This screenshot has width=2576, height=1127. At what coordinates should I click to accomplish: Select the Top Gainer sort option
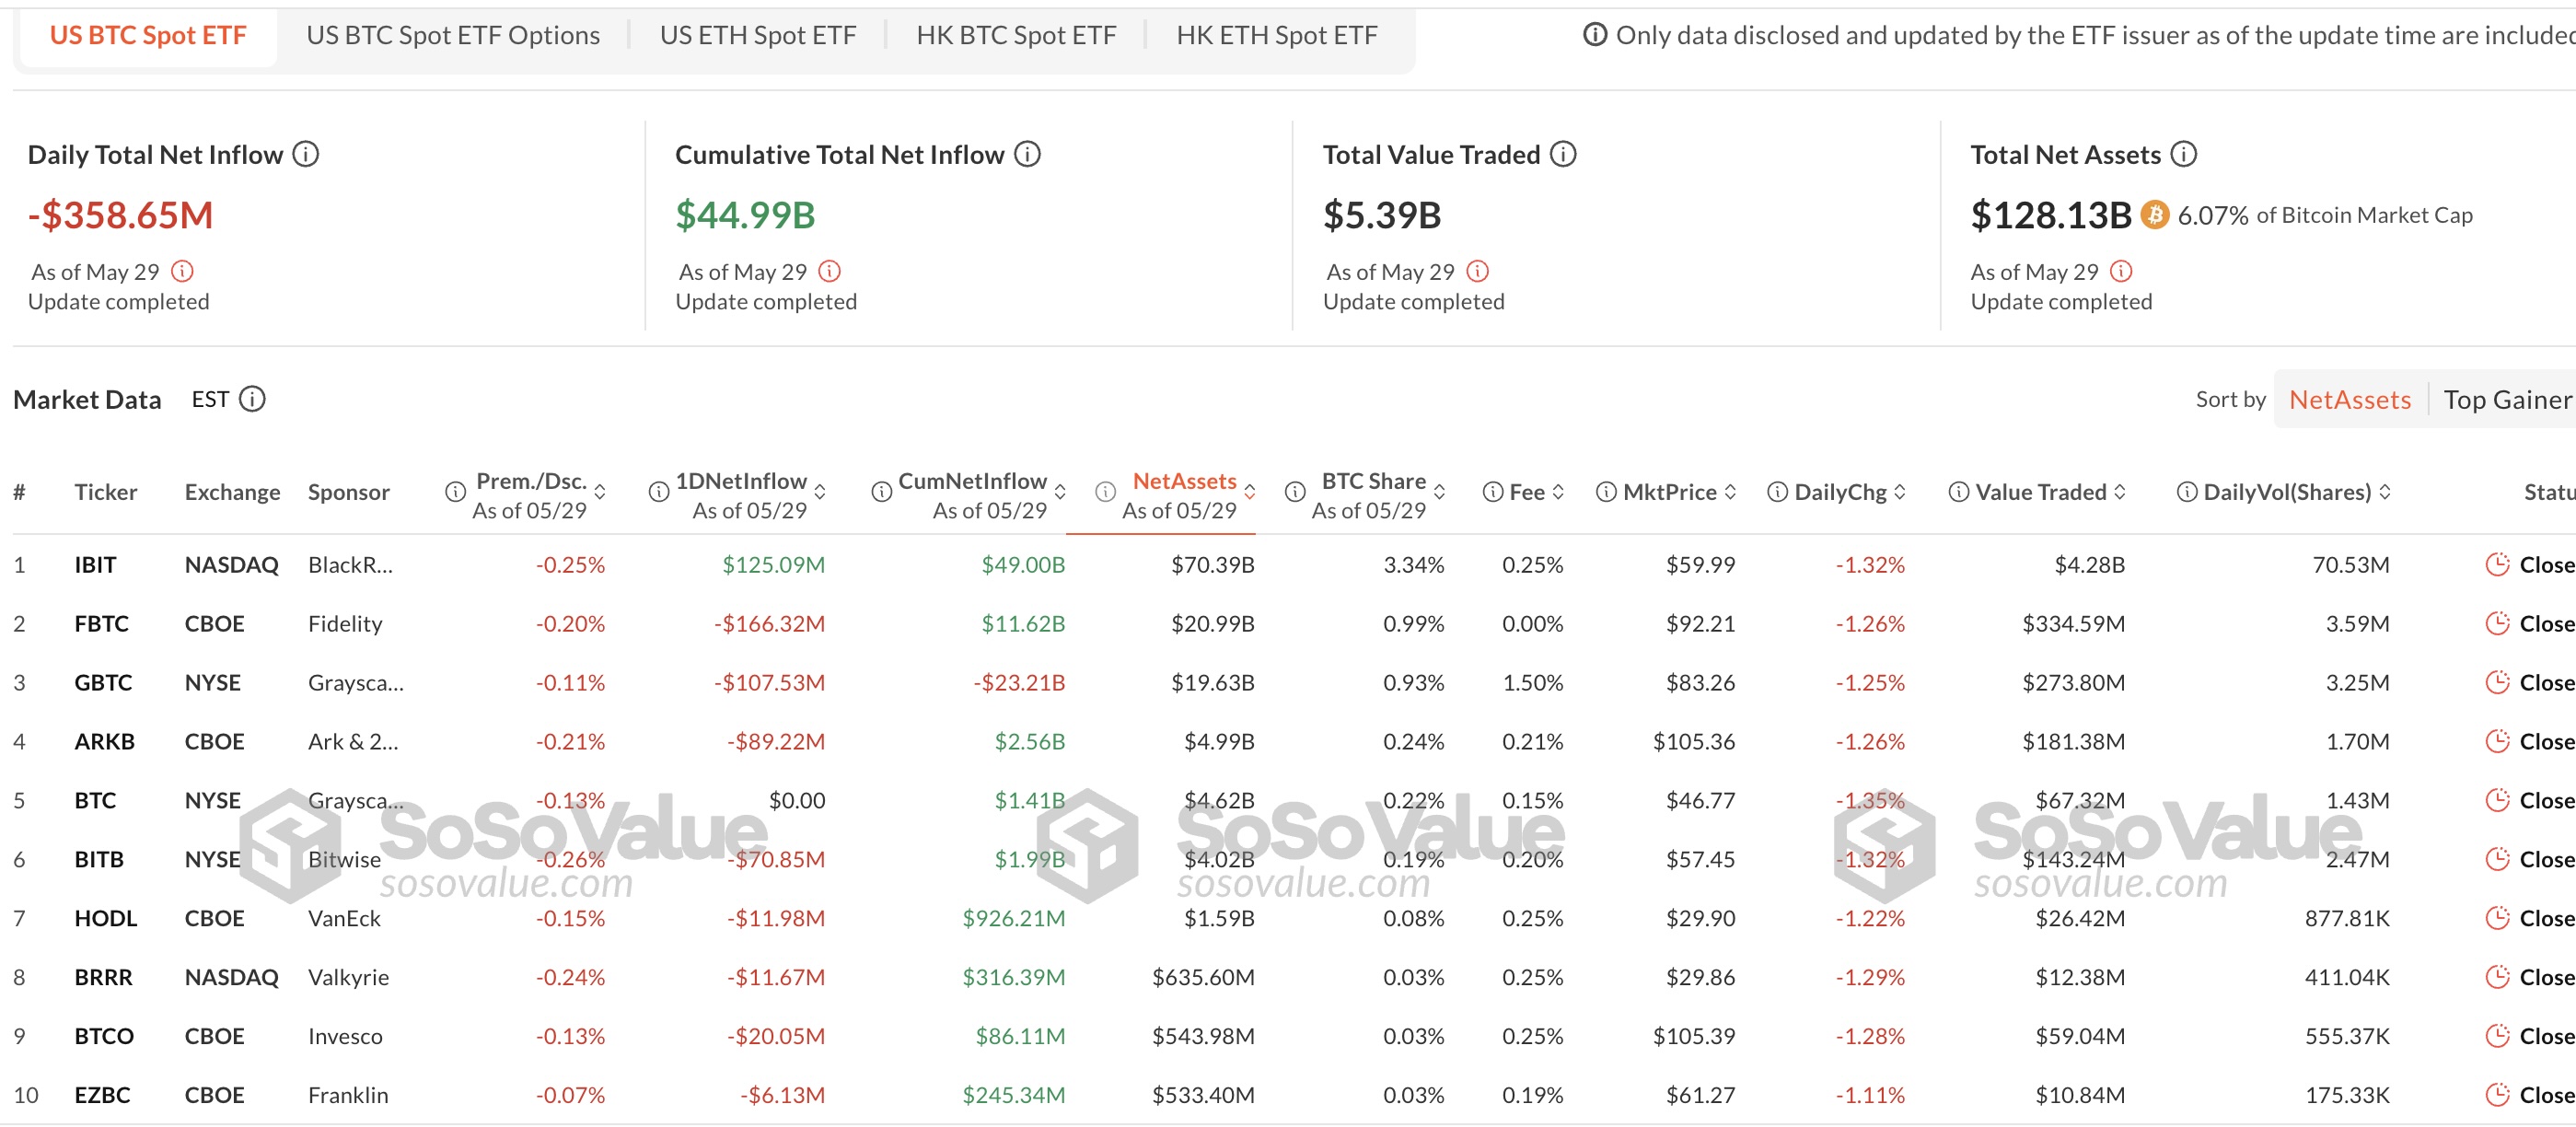(2506, 400)
